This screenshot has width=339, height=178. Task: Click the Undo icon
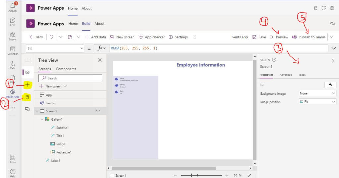[51, 37]
